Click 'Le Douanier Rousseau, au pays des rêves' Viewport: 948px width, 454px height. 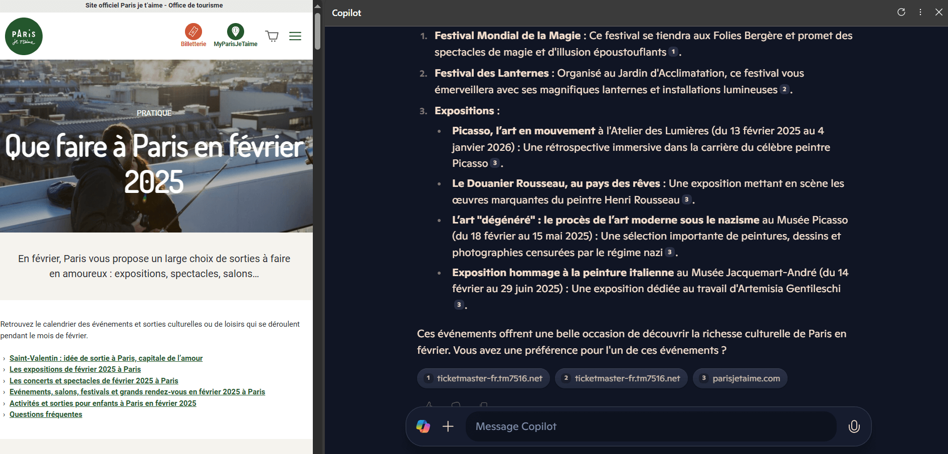[556, 183]
